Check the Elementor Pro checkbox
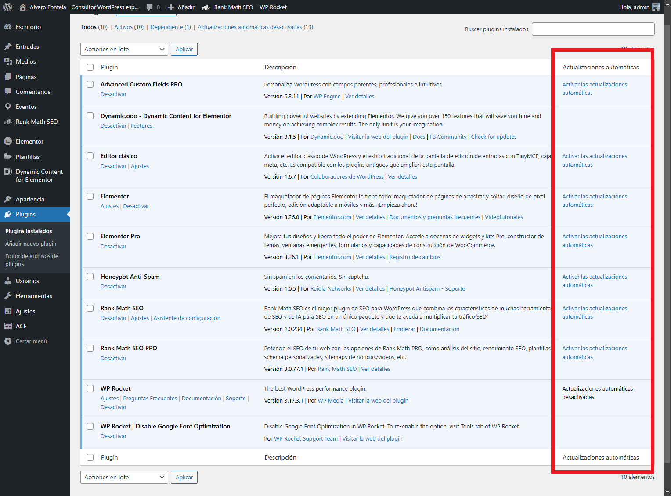Screen dimensions: 671x496 pos(90,236)
